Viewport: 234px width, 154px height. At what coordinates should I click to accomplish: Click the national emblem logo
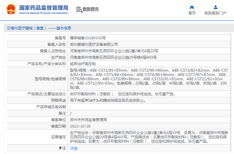point(11,9)
